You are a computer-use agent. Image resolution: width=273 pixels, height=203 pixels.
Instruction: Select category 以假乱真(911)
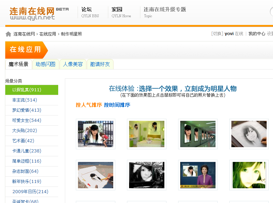[32, 90]
